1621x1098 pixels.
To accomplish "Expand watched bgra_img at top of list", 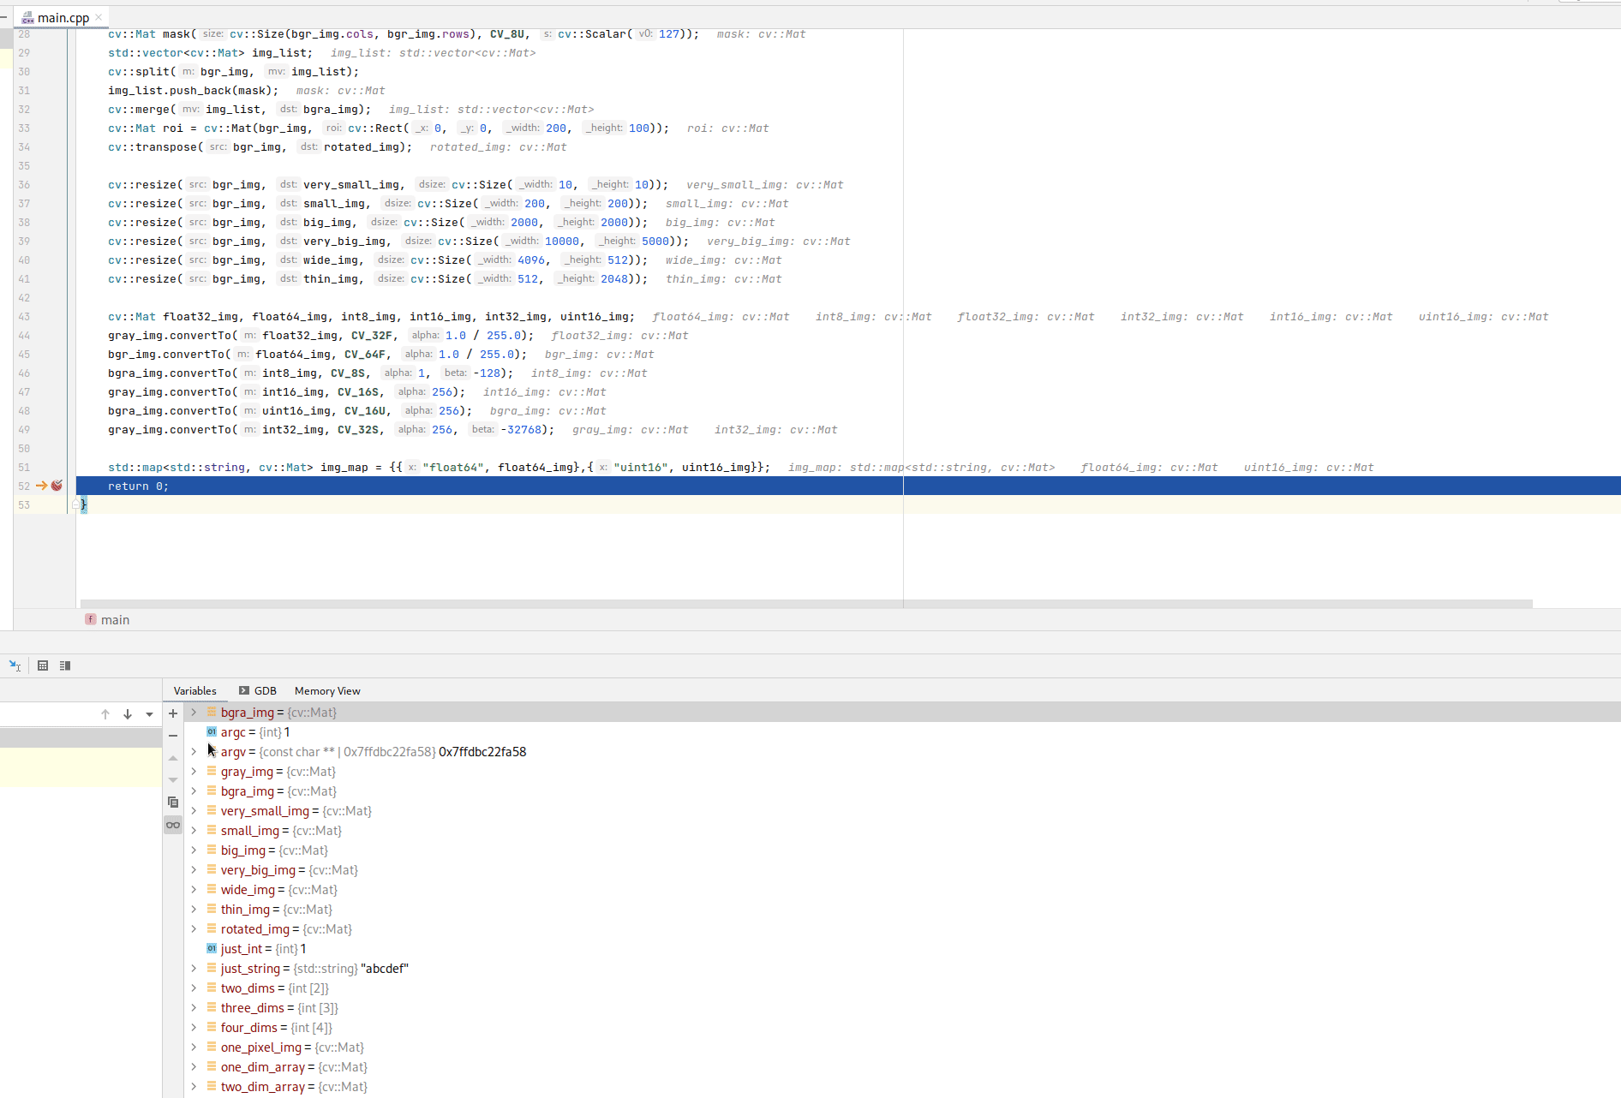I will point(194,712).
